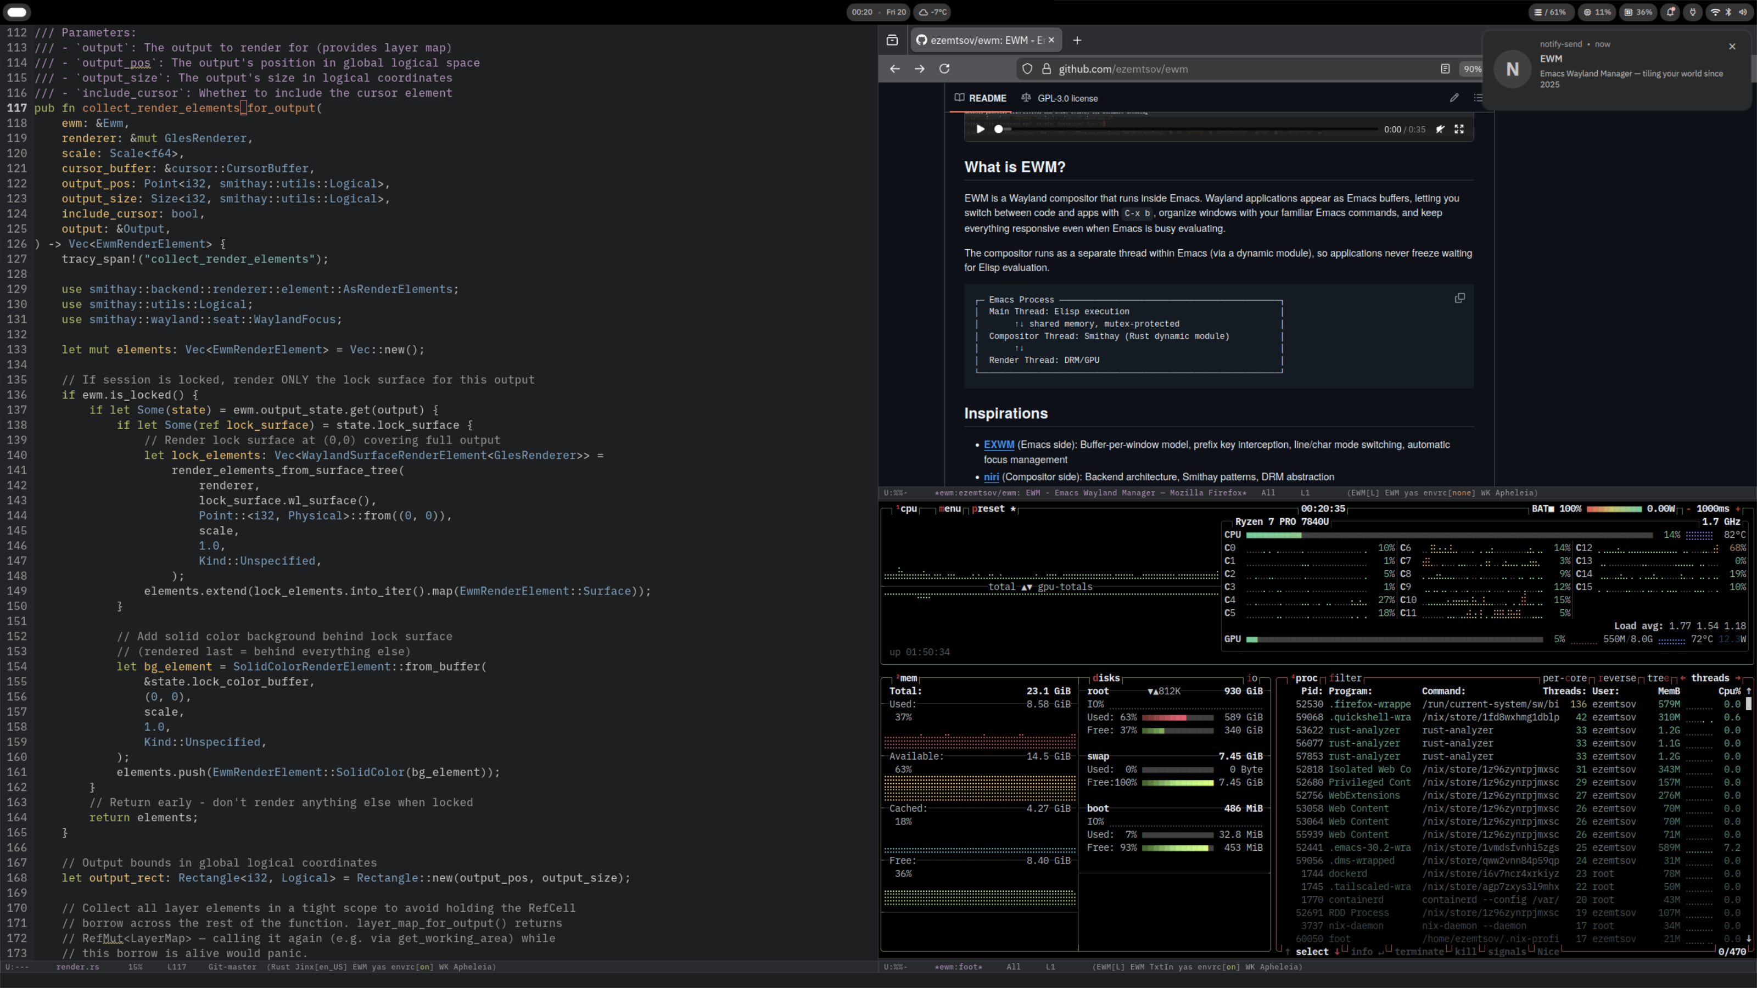Reload the GitHub page in Firefox
Image resolution: width=1757 pixels, height=988 pixels.
[x=944, y=69]
